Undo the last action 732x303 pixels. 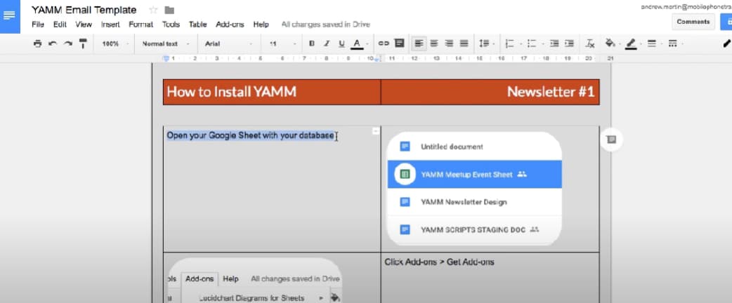[53, 43]
